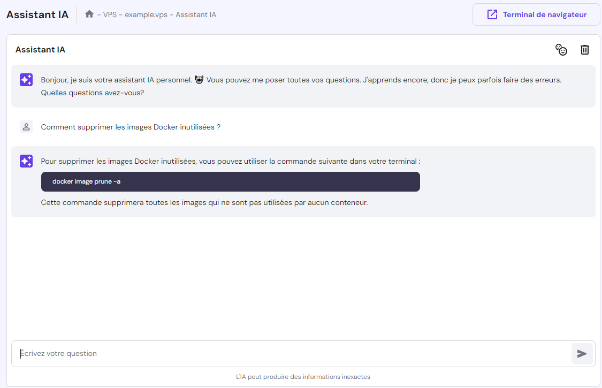Click the user avatar beside the question
This screenshot has height=388, width=602.
click(x=26, y=127)
